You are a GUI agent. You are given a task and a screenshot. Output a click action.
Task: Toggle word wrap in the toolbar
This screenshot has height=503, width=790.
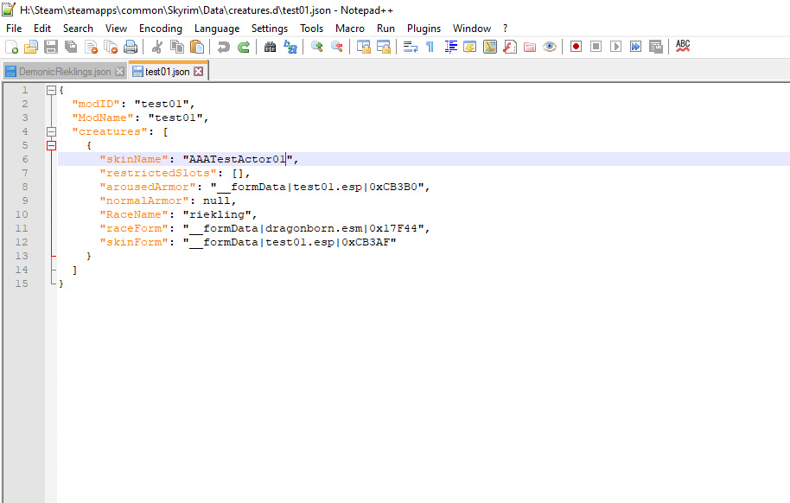click(x=411, y=47)
